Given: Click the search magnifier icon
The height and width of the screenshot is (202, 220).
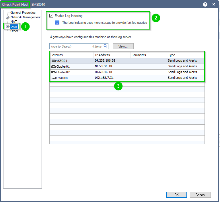Looking at the screenshot, I should point(106,46).
